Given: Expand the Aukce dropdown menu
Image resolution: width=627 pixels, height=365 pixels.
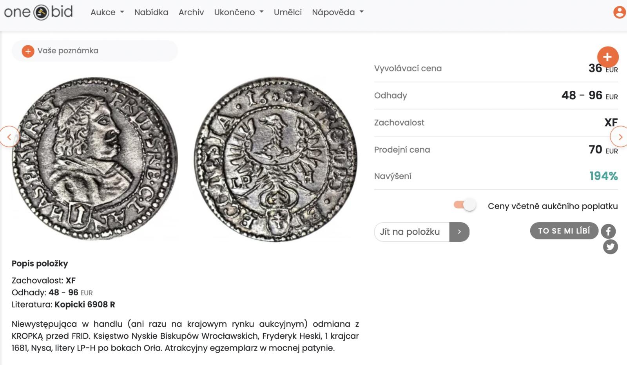Looking at the screenshot, I should coord(107,12).
